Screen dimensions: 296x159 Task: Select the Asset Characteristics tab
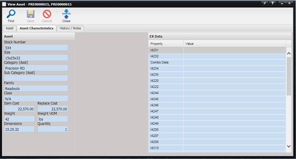point(37,28)
